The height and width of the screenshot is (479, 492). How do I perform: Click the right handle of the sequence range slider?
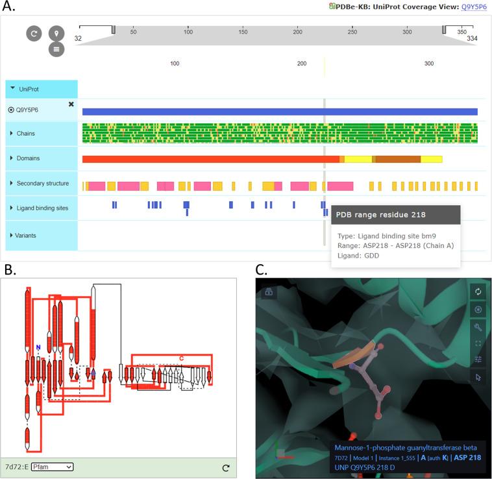point(444,29)
